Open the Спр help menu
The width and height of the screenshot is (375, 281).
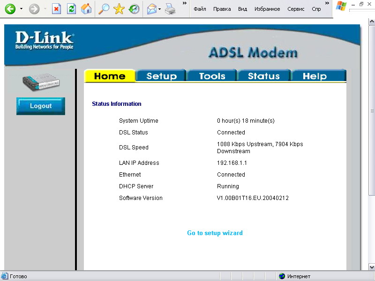click(x=316, y=9)
